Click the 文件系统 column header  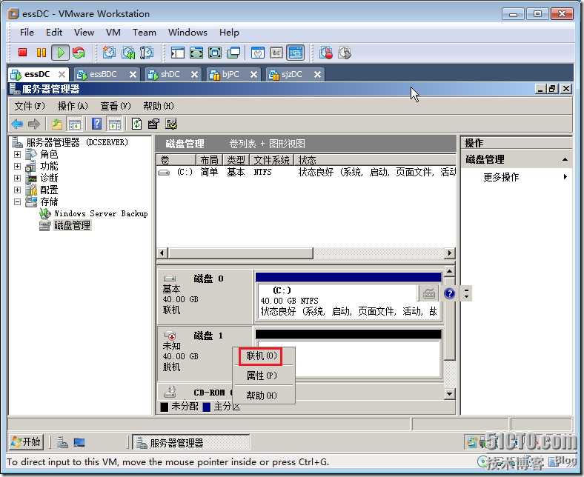coord(271,160)
